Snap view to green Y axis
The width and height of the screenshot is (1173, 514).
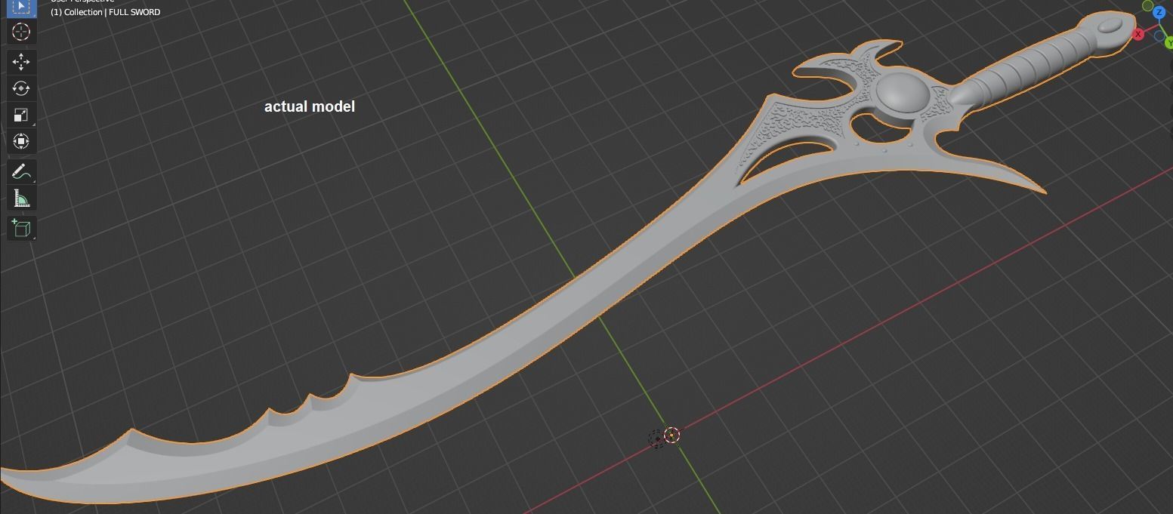coord(1169,44)
